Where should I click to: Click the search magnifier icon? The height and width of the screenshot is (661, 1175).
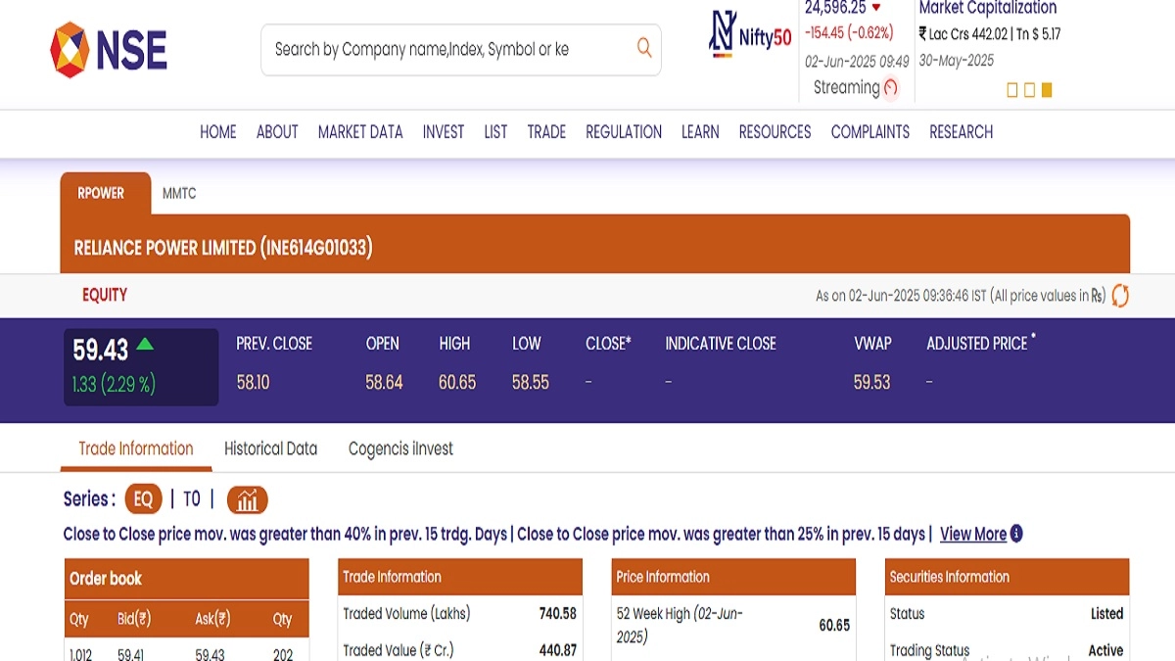(x=643, y=48)
